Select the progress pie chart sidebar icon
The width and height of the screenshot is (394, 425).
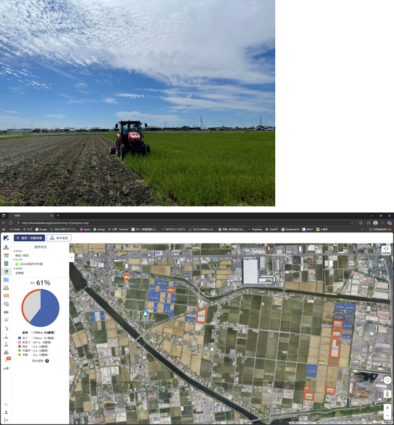point(6,271)
